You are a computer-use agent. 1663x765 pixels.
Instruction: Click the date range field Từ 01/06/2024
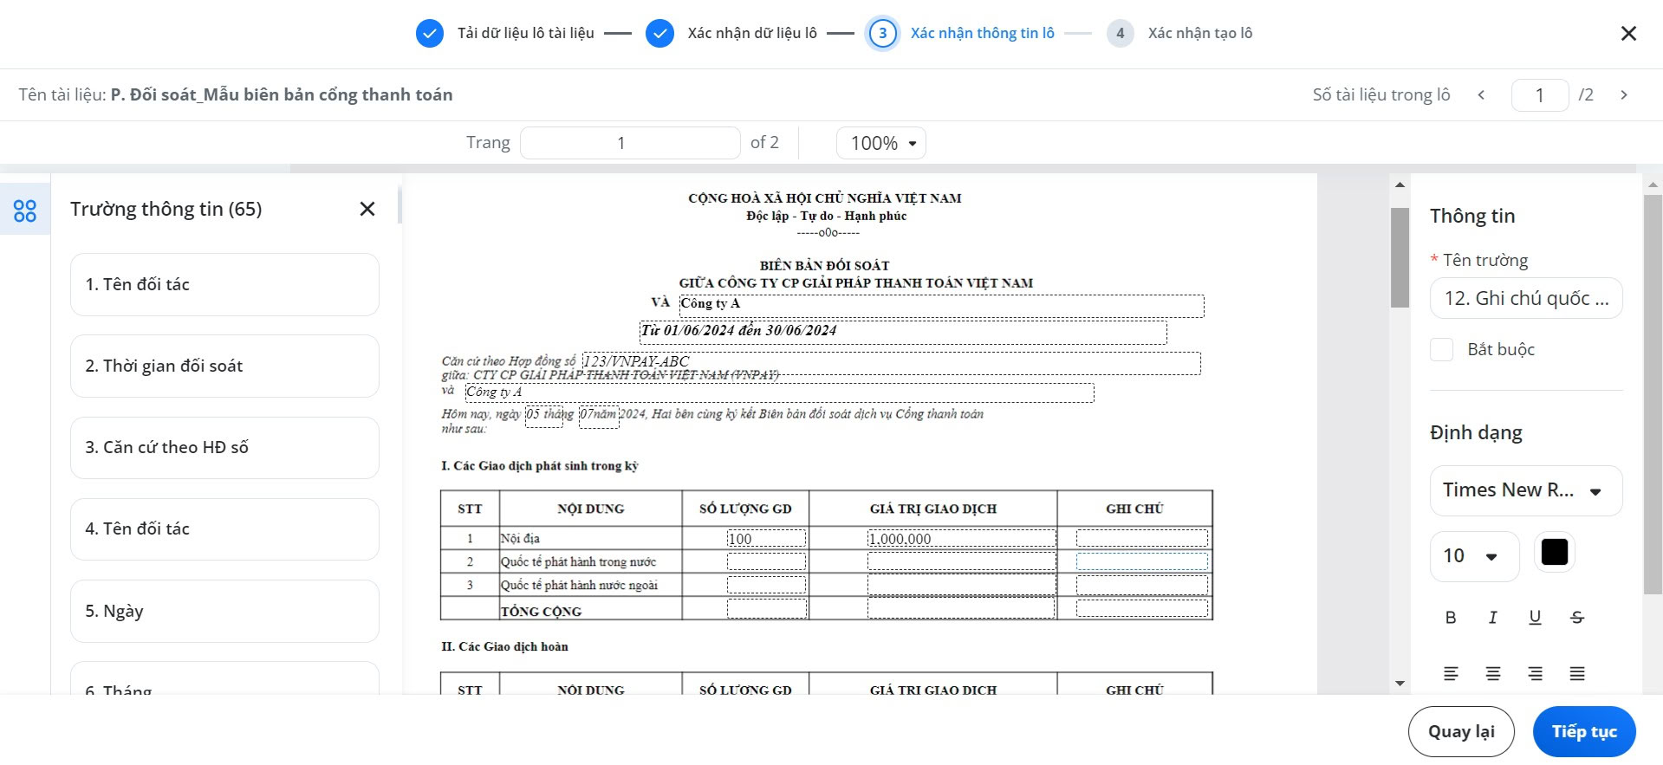[x=903, y=333]
